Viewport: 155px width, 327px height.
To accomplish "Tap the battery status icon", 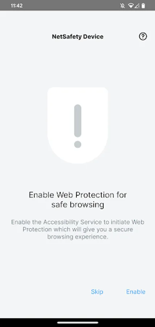I will (143, 5).
